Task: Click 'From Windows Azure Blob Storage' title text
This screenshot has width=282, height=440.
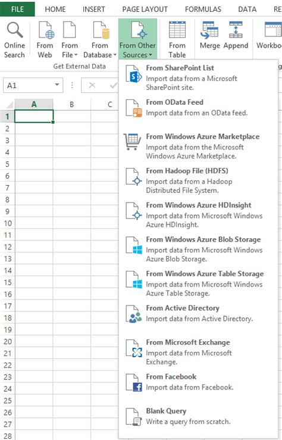Action: pos(203,239)
